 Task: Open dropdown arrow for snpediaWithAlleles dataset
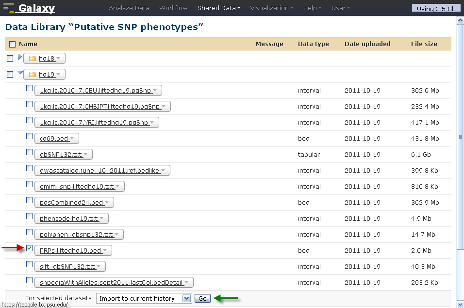pos(186,282)
